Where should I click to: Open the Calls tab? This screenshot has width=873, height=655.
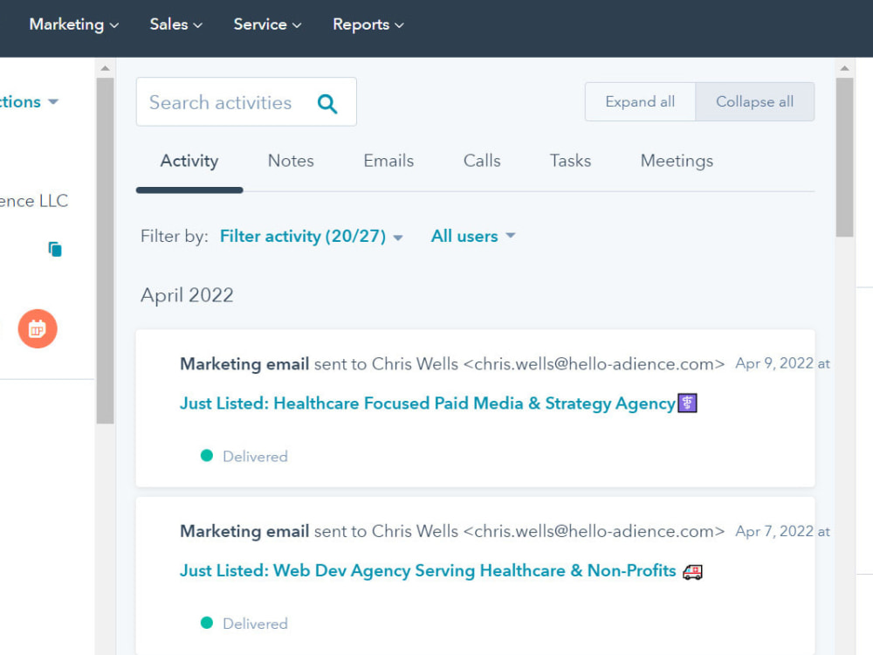pos(481,161)
